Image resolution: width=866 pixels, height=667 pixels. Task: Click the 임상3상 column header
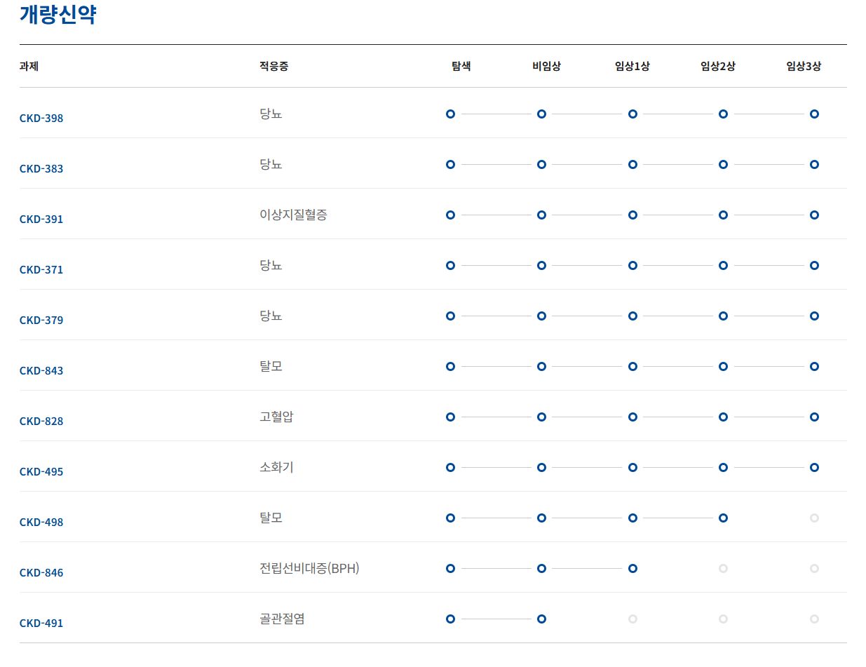pos(803,66)
